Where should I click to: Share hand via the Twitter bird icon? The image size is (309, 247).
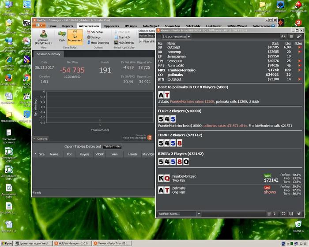(299, 214)
